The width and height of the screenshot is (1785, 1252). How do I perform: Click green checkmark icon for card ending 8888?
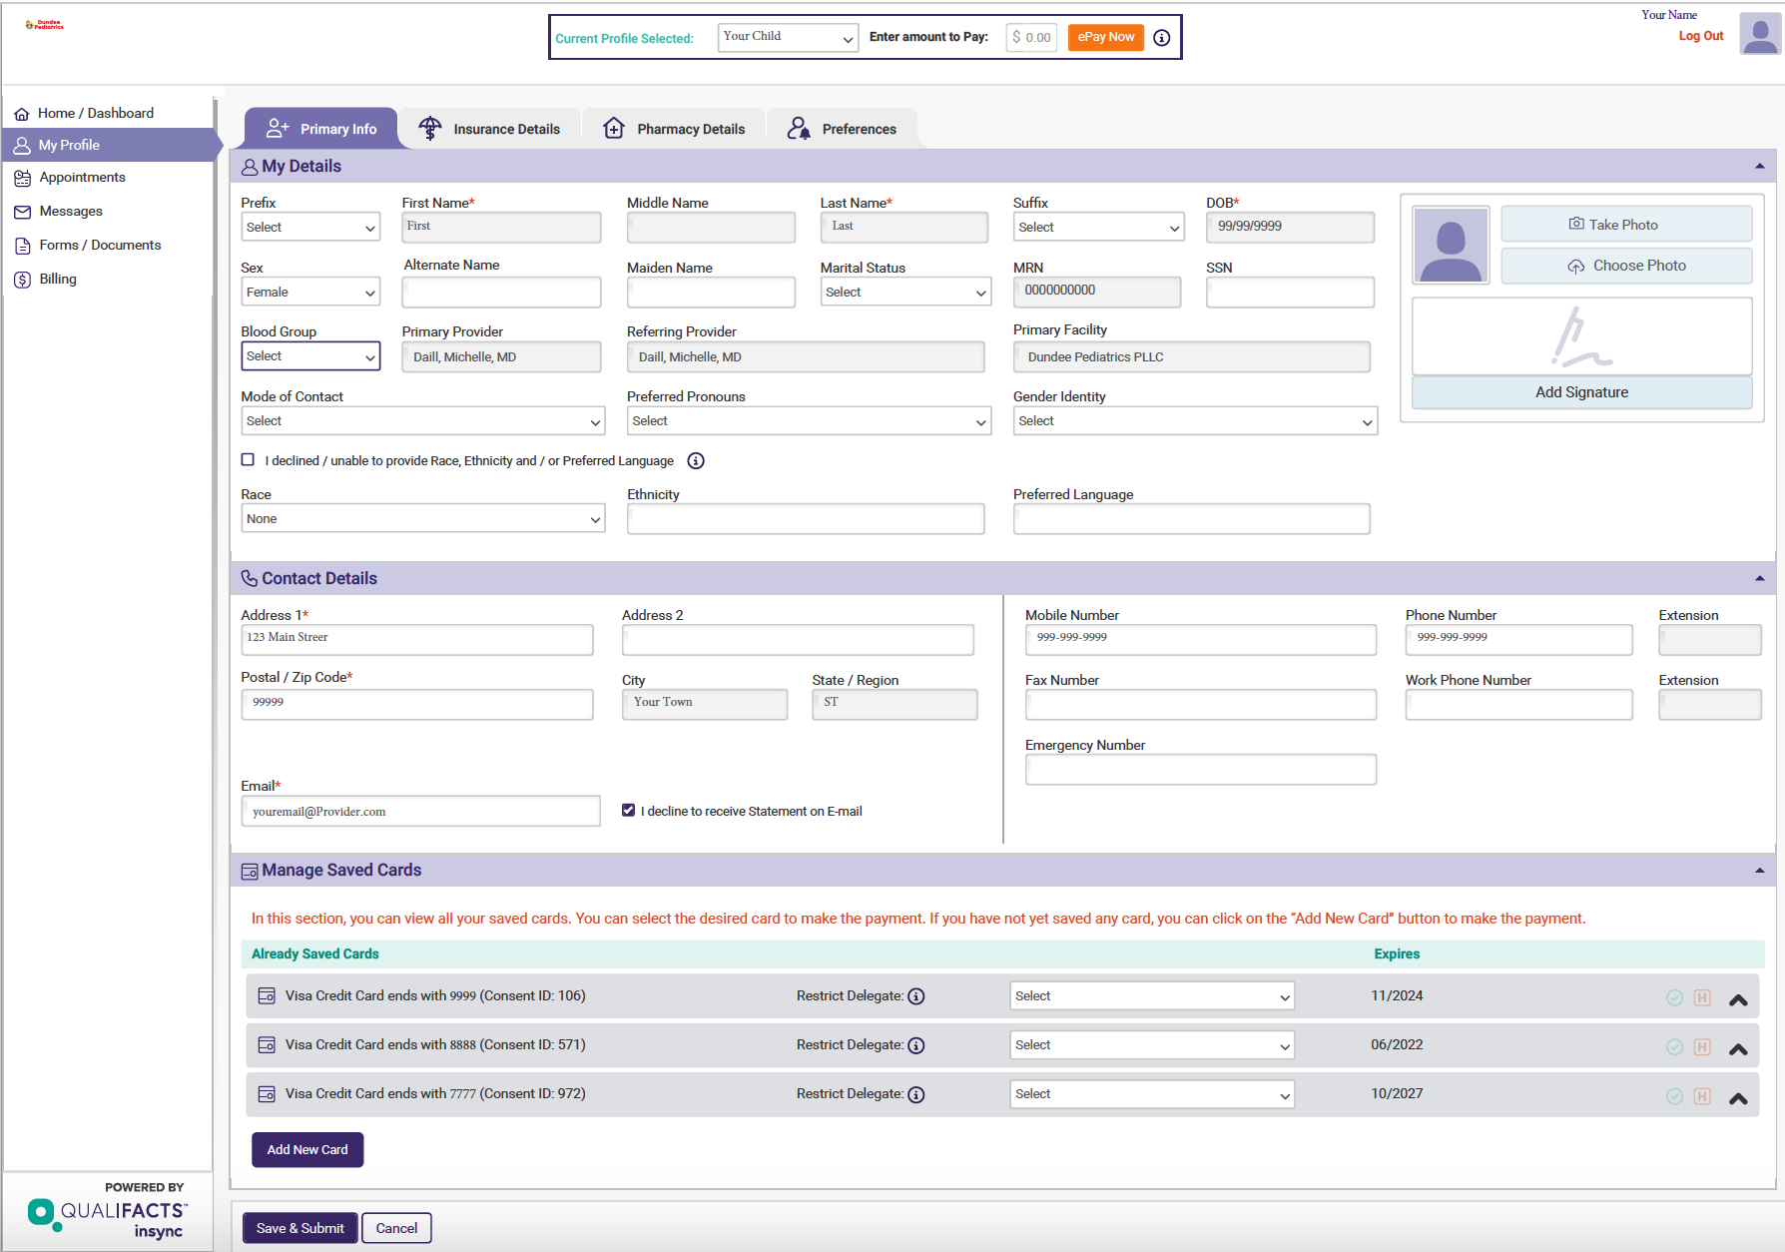tap(1674, 1047)
